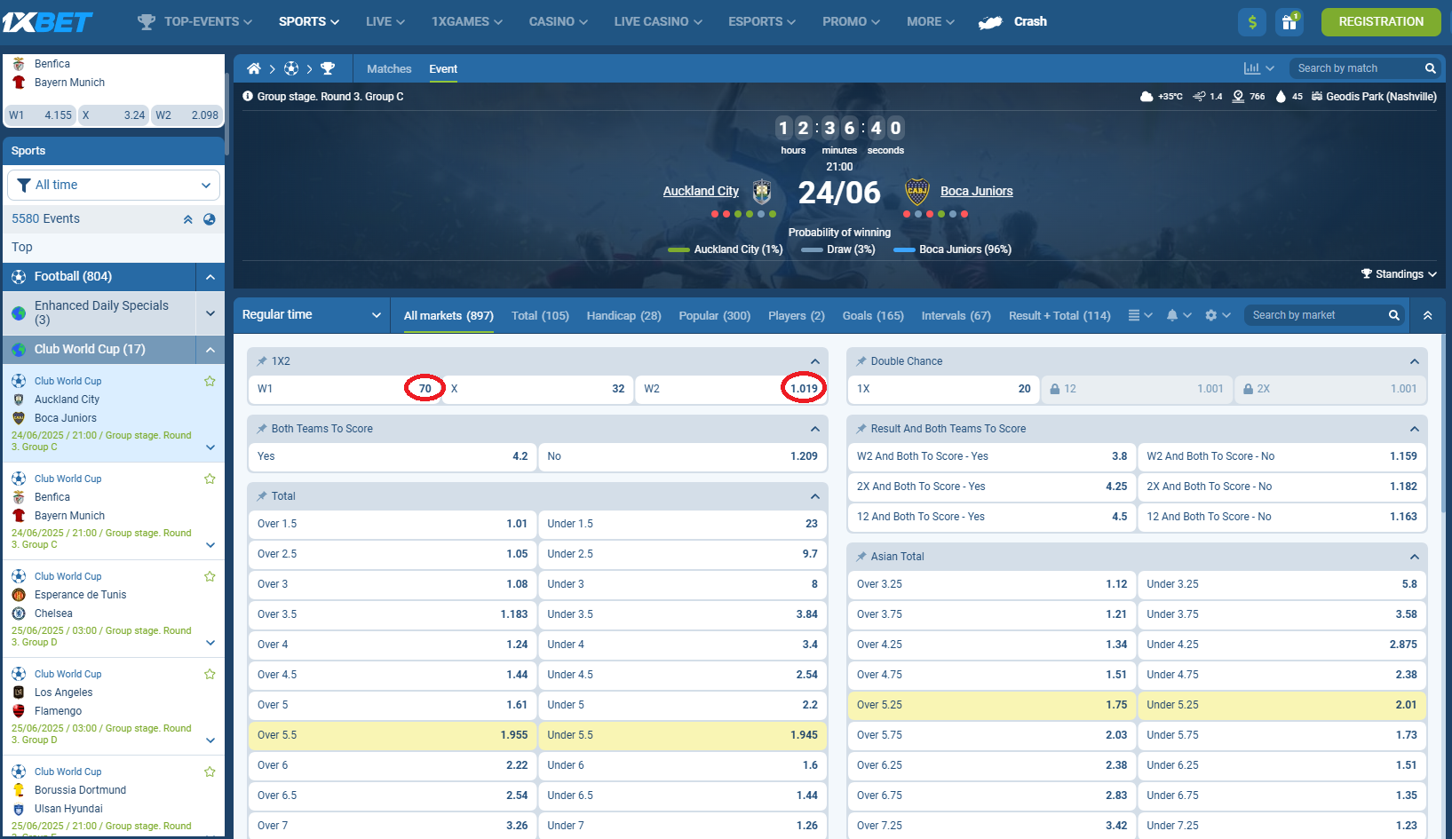The width and height of the screenshot is (1452, 839).
Task: Click globe icon beside 5580 Events
Action: pos(210,219)
